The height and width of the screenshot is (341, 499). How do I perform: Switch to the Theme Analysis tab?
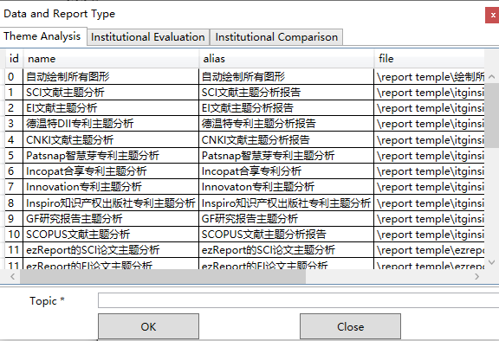click(x=42, y=36)
